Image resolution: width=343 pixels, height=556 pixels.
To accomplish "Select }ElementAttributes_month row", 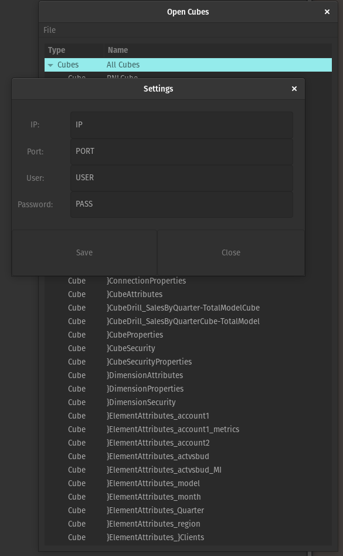I will pos(188,497).
